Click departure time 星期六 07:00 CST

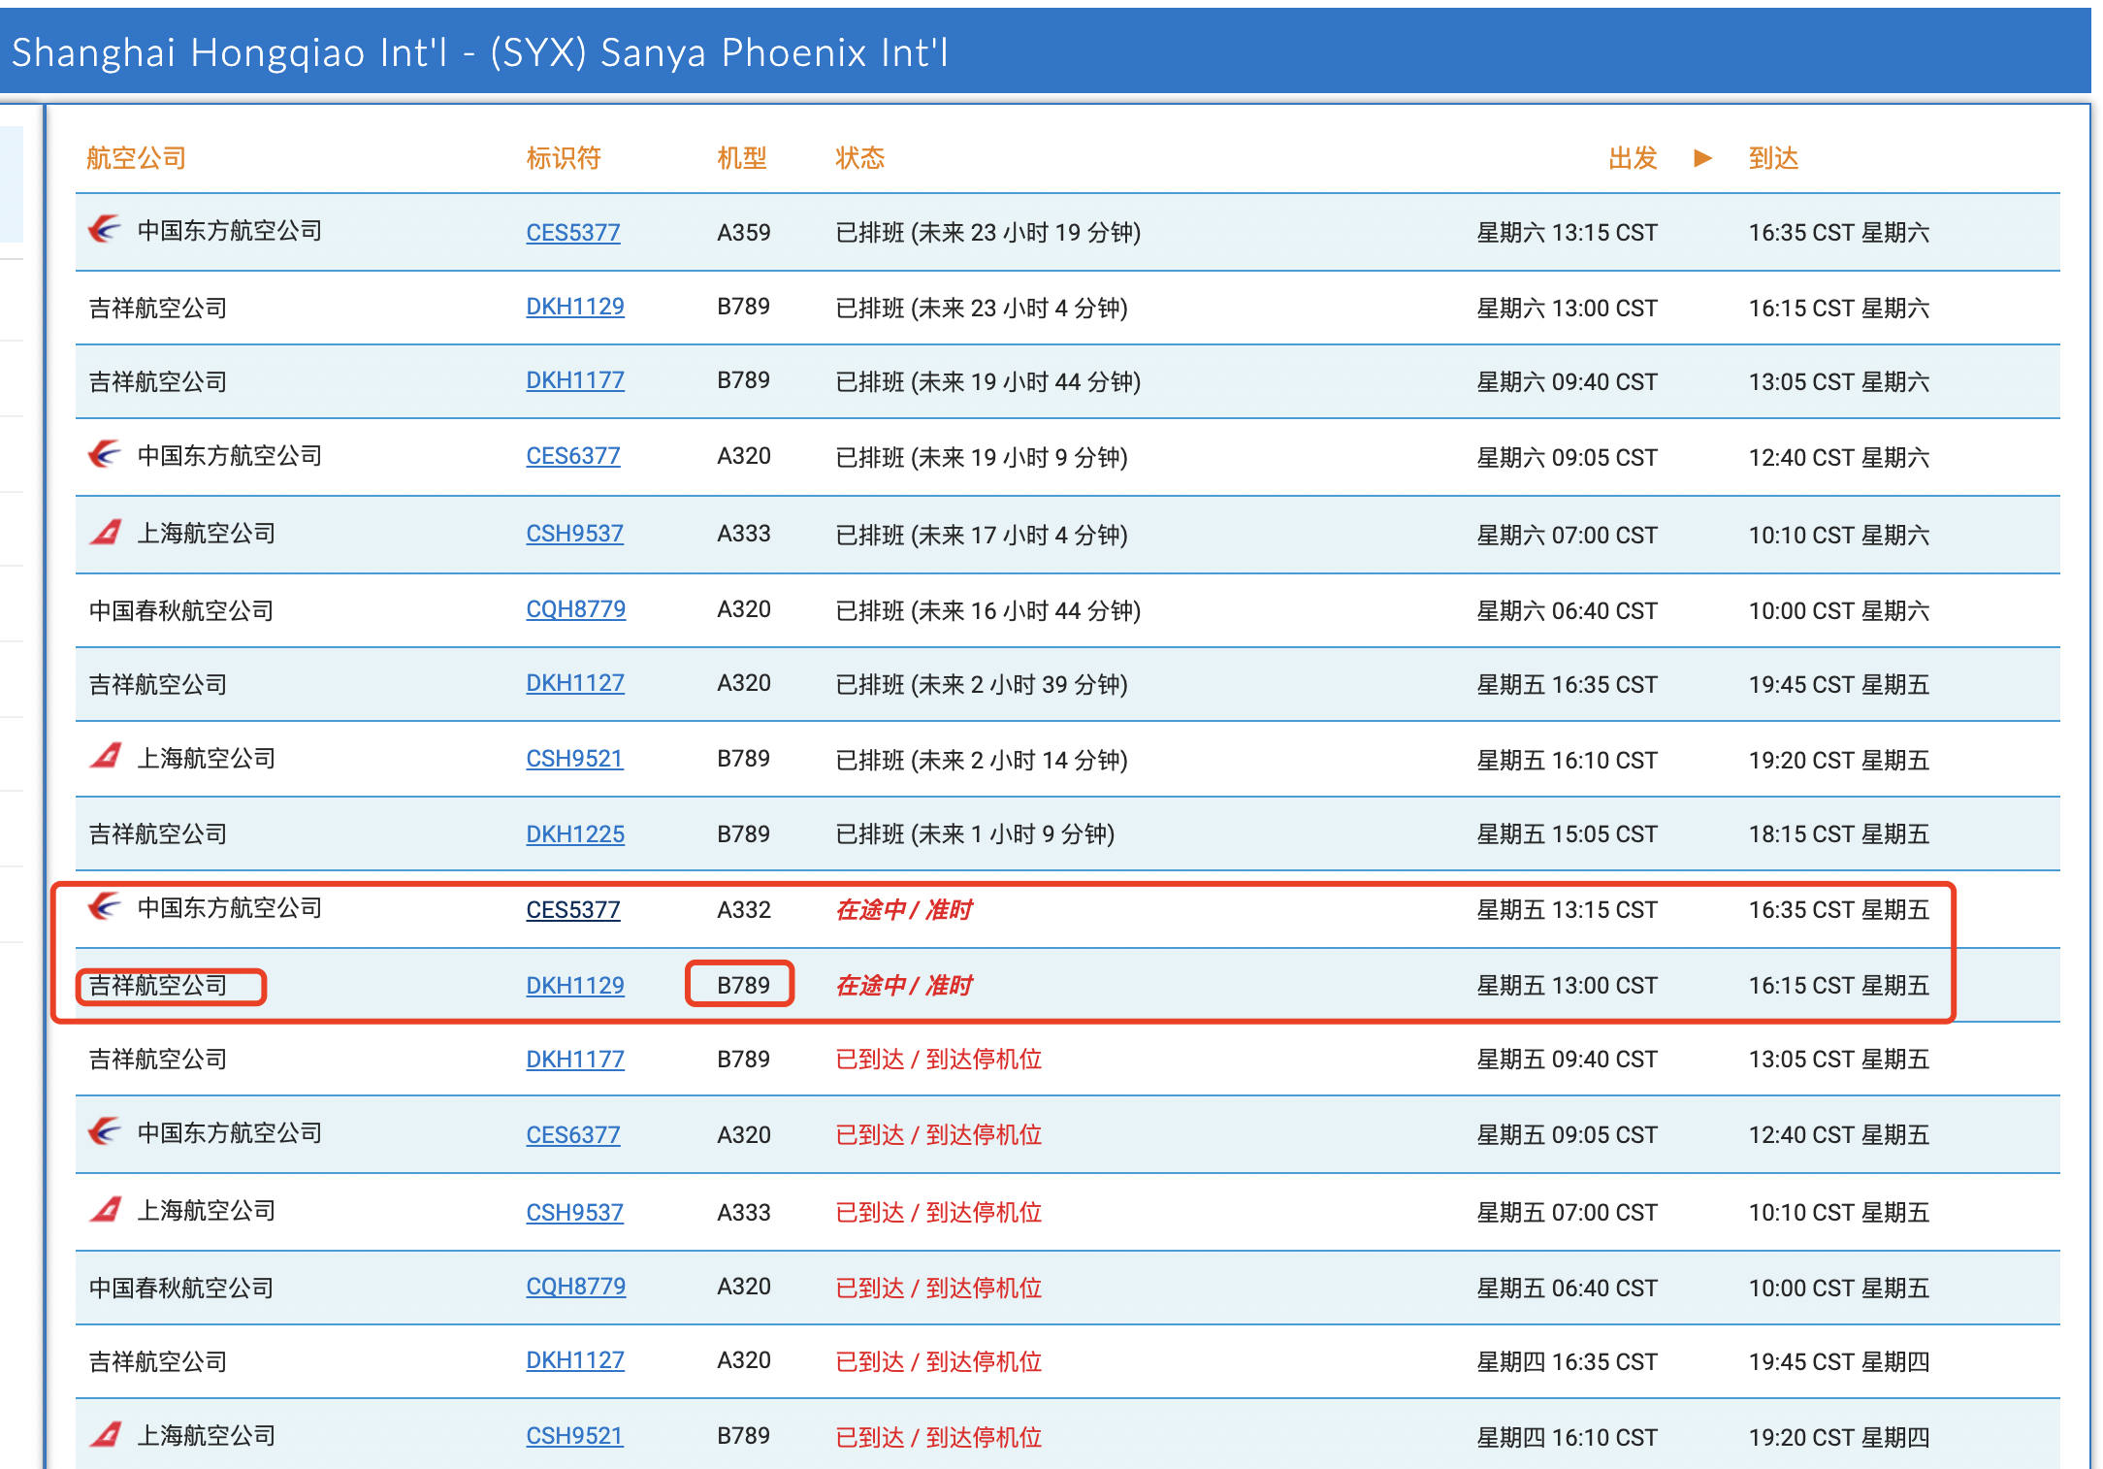pos(1567,536)
